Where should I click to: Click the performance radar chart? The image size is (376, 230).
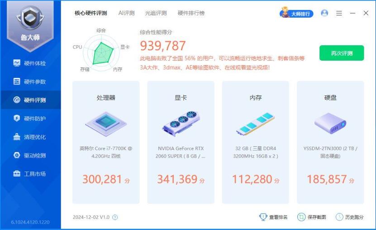(101, 53)
